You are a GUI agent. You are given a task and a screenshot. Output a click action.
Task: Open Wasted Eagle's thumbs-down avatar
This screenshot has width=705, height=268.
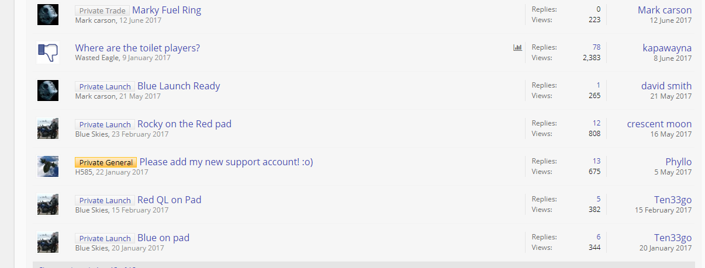click(48, 53)
